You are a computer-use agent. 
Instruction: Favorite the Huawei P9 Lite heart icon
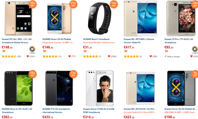pos(28,56)
